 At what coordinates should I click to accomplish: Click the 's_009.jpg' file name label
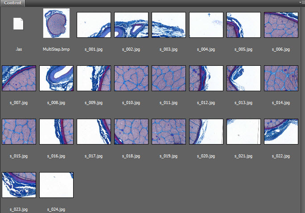point(94,103)
